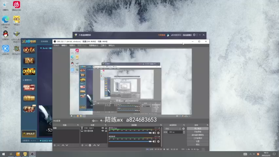Select DOTA in 09电竞 platform sidebar
Viewport: 279px width, 157px height.
29,50
